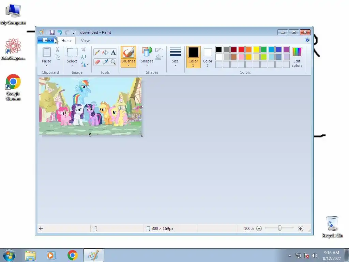The height and width of the screenshot is (262, 349).
Task: Open My Computer desktop icon
Action: click(x=13, y=14)
